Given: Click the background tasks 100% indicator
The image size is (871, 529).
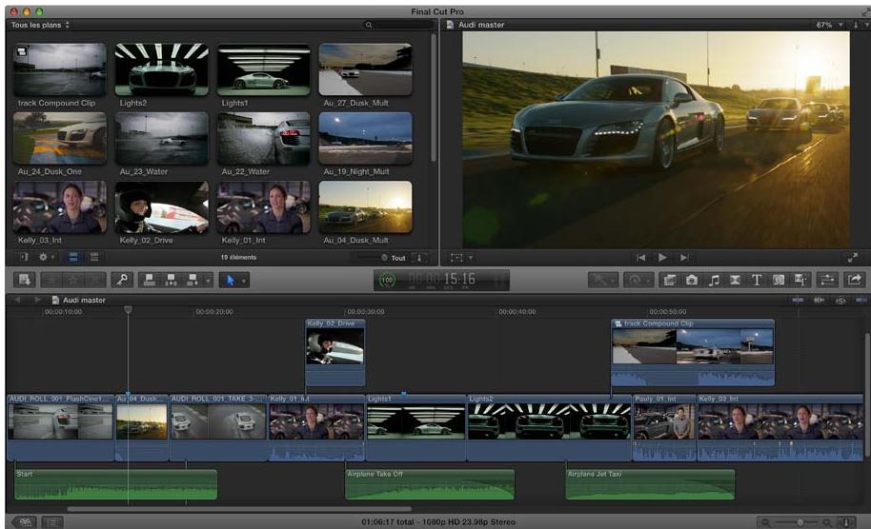Looking at the screenshot, I should [x=387, y=281].
